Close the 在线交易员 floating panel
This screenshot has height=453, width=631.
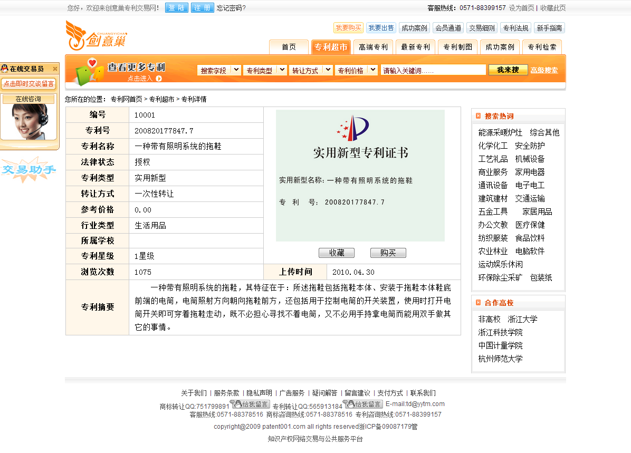point(55,69)
